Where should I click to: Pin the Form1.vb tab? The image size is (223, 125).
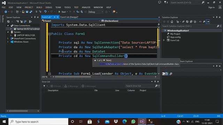pyautogui.click(x=54, y=17)
